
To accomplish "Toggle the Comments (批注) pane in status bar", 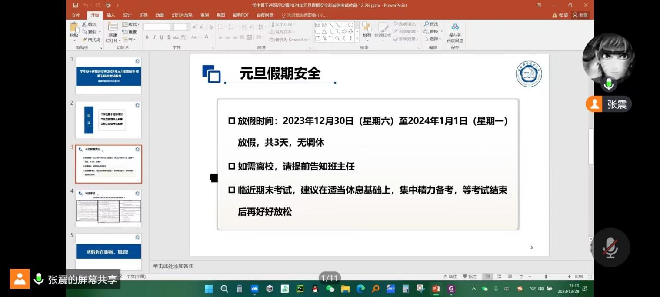I will [x=470, y=277].
